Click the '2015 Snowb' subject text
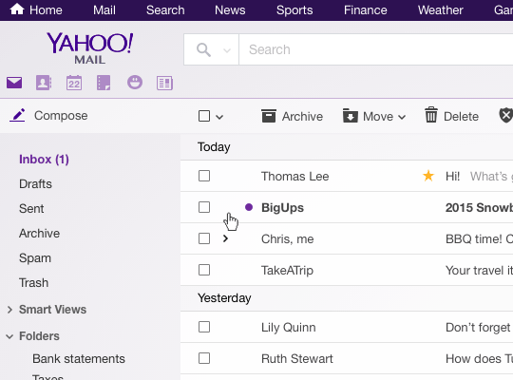The image size is (513, 380). 479,207
